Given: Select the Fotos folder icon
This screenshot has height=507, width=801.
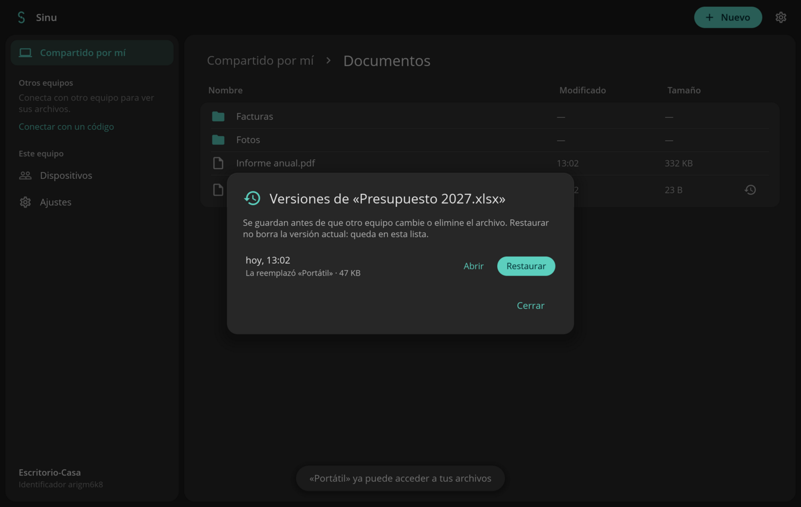Looking at the screenshot, I should coord(218,140).
